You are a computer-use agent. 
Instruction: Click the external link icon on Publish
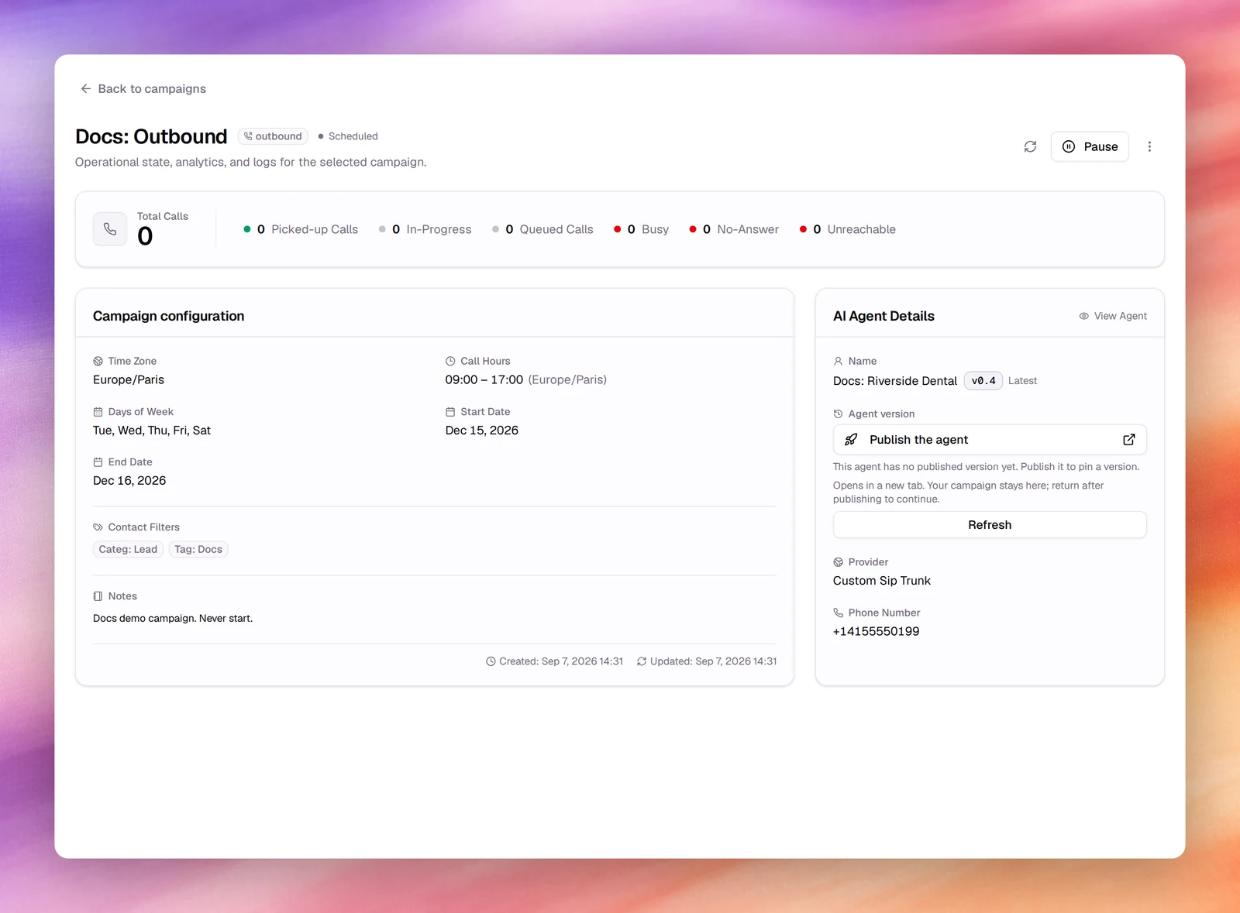1129,440
